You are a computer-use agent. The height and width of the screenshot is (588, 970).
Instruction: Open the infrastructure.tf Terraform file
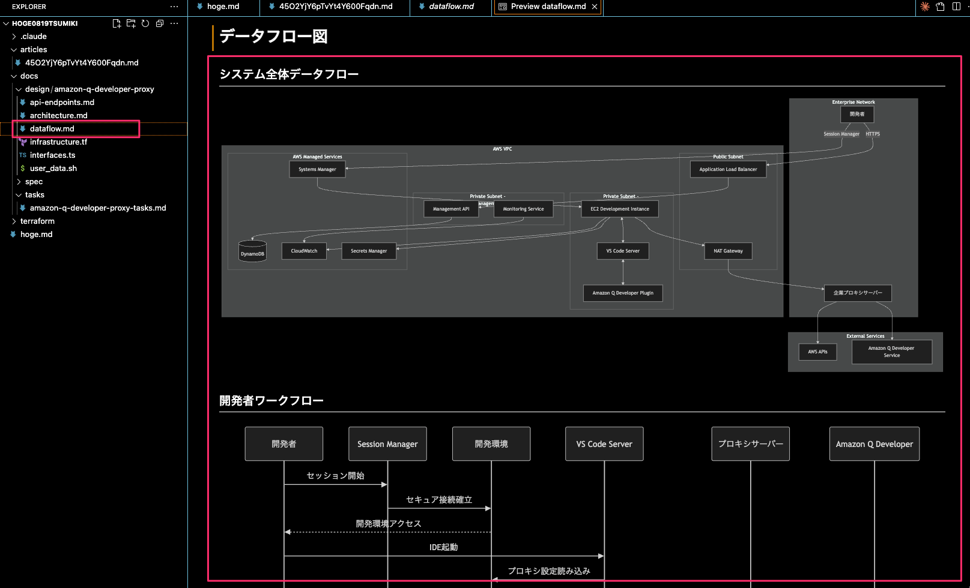coord(59,142)
